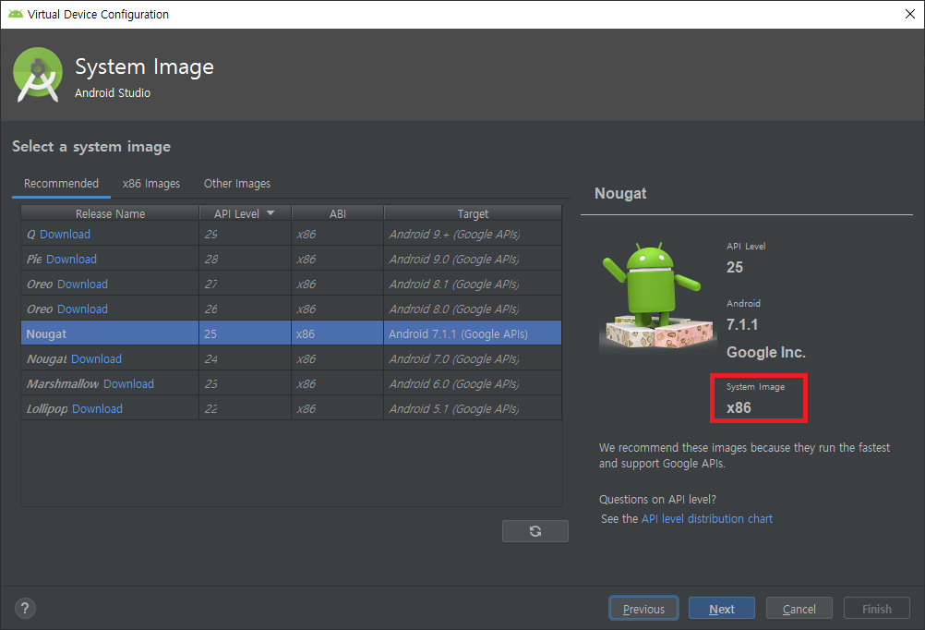Cancel the virtual device configuration

(799, 608)
